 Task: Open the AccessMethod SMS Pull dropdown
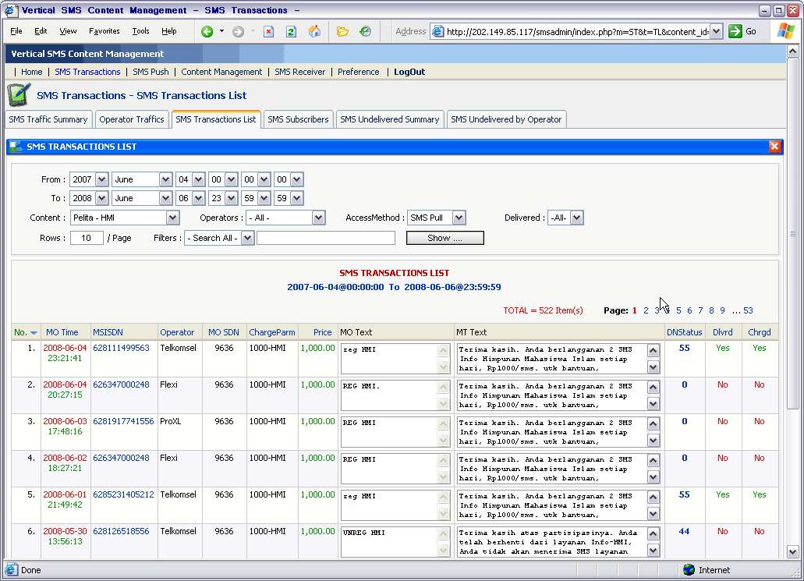coord(459,218)
